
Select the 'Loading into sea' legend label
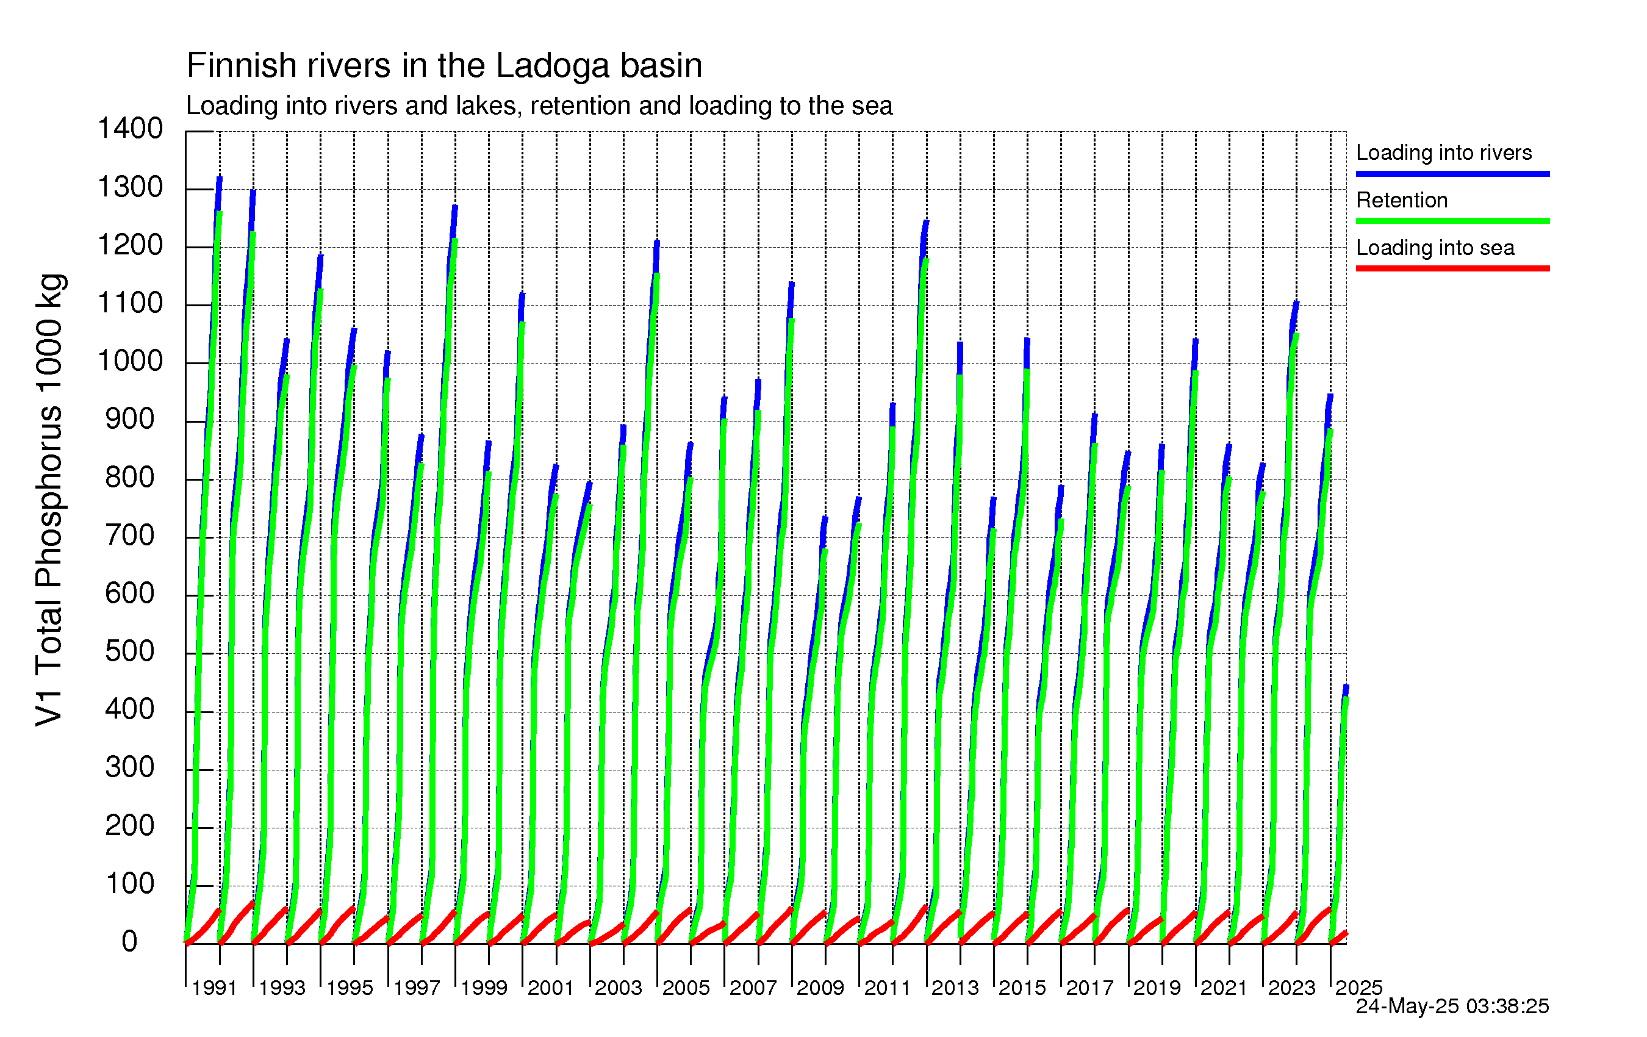(1435, 248)
